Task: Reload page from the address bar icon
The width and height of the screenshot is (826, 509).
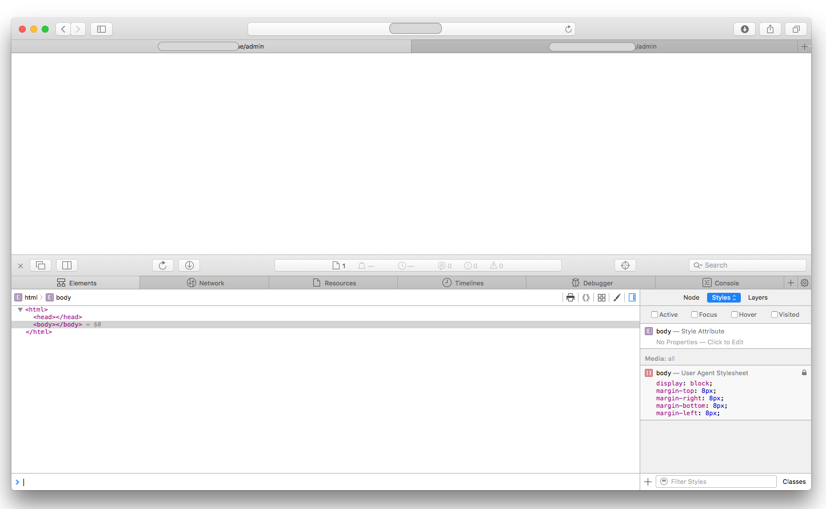Action: (568, 29)
